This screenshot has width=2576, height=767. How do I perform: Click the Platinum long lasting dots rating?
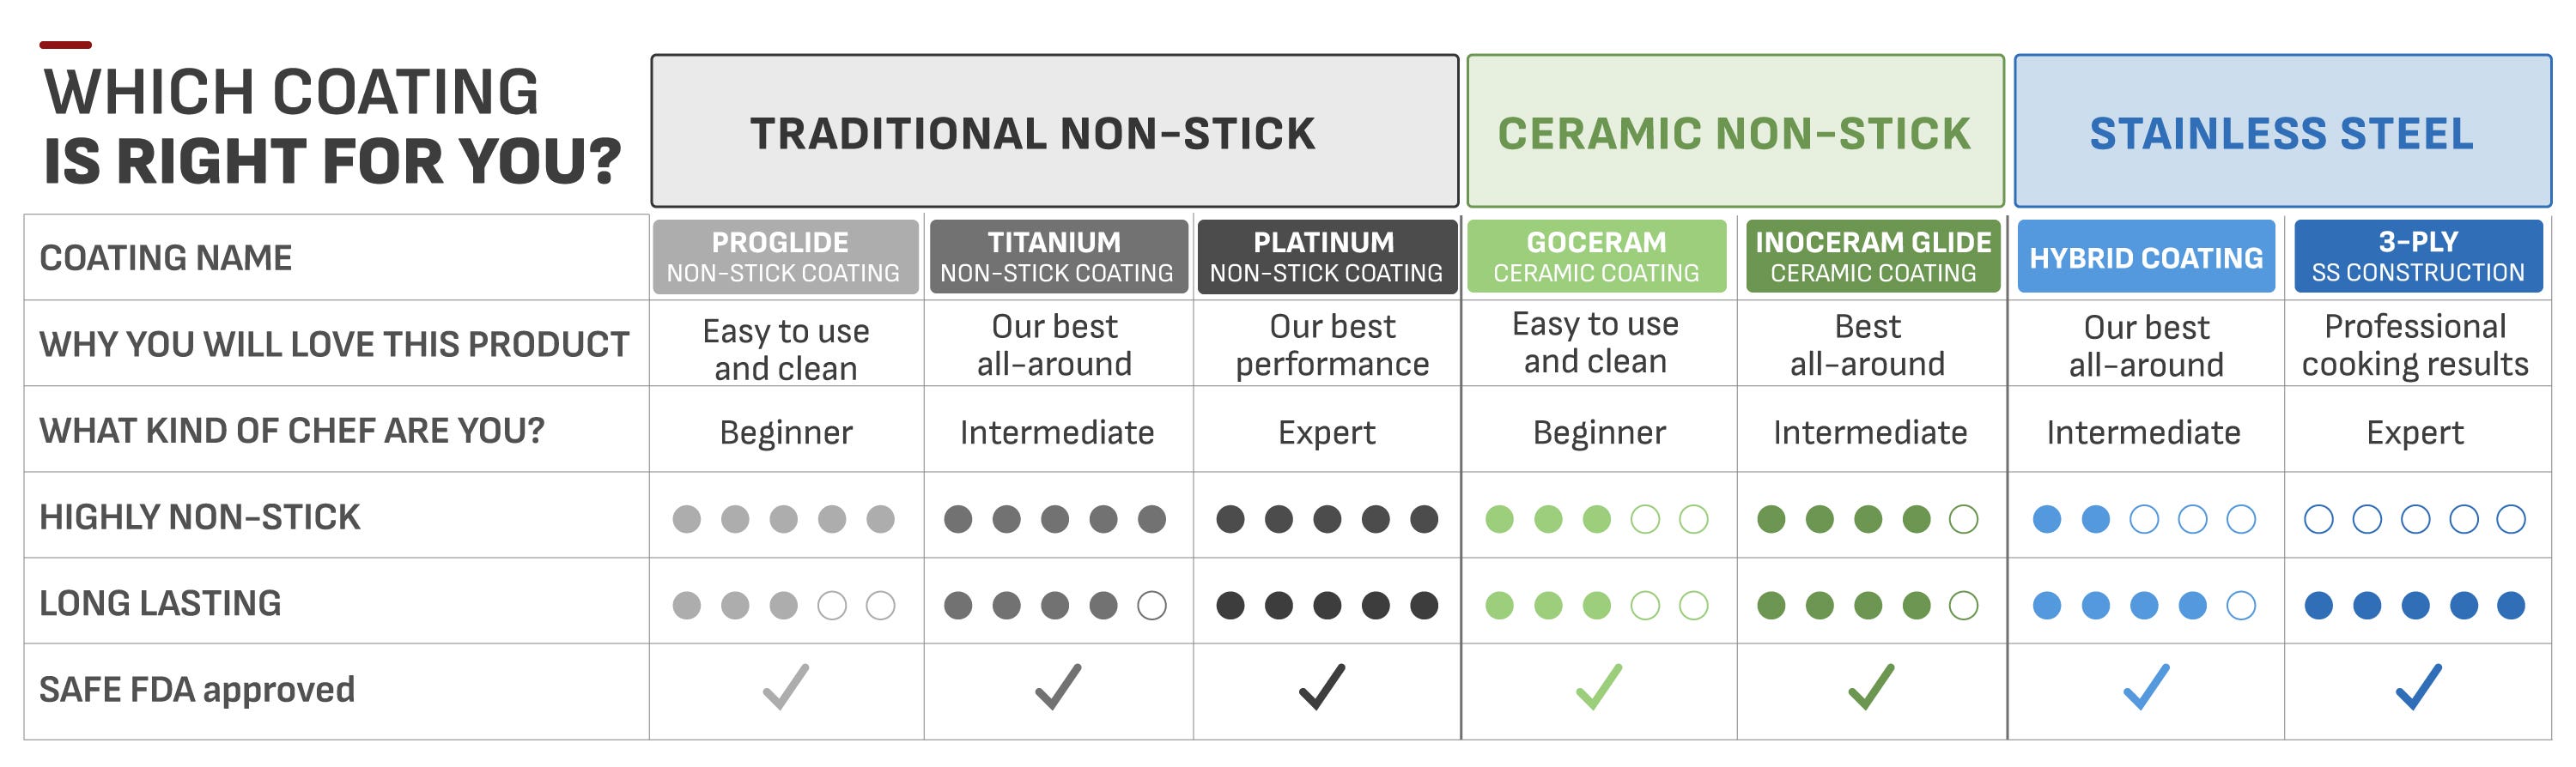pyautogui.click(x=1327, y=605)
